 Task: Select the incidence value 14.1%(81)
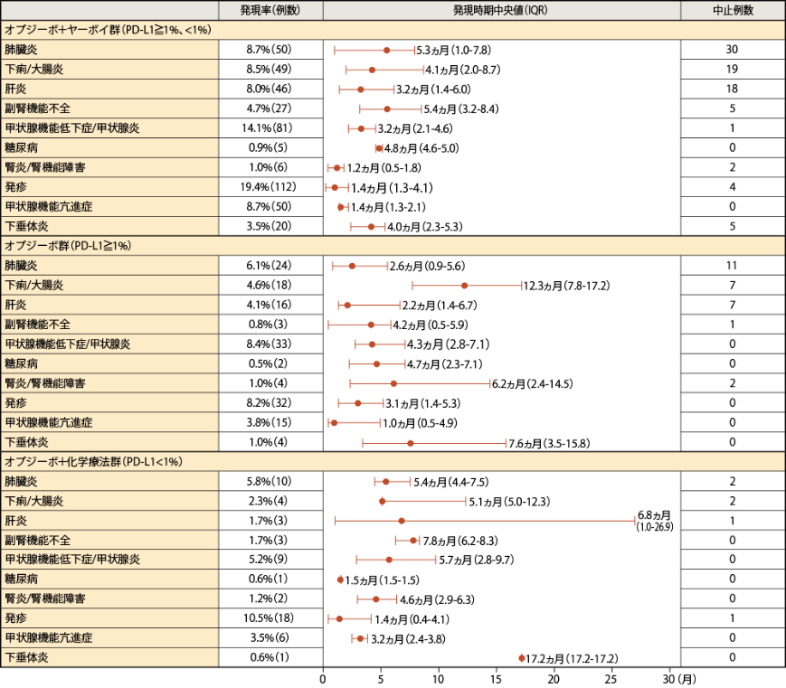[x=267, y=127]
